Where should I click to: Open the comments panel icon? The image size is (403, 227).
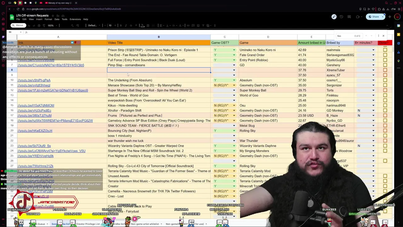(x=349, y=17)
